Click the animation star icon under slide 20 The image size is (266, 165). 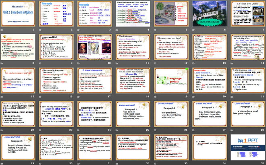[x=193, y=97]
